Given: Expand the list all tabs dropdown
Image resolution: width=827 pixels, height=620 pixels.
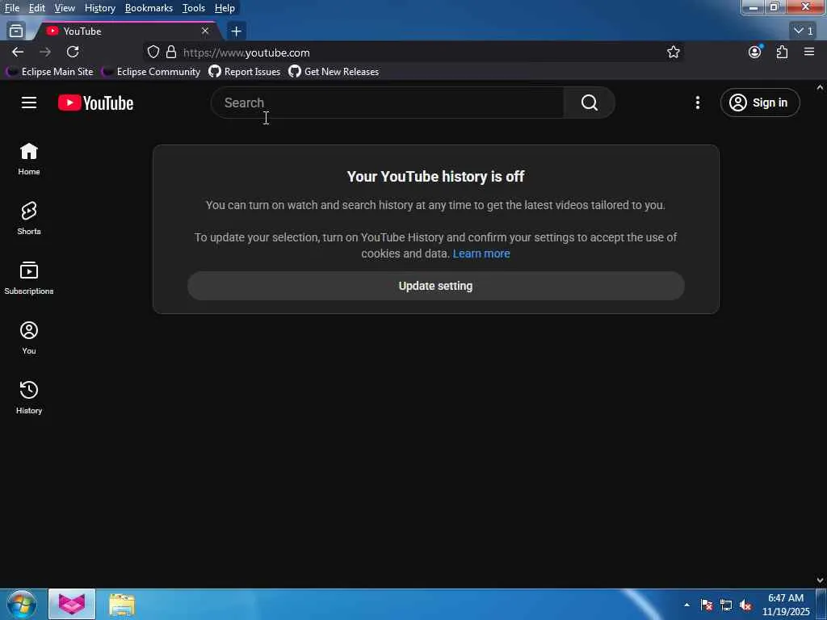Looking at the screenshot, I should (x=804, y=31).
